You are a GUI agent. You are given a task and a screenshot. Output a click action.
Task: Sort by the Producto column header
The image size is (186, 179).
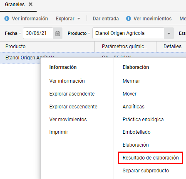coord(47,47)
